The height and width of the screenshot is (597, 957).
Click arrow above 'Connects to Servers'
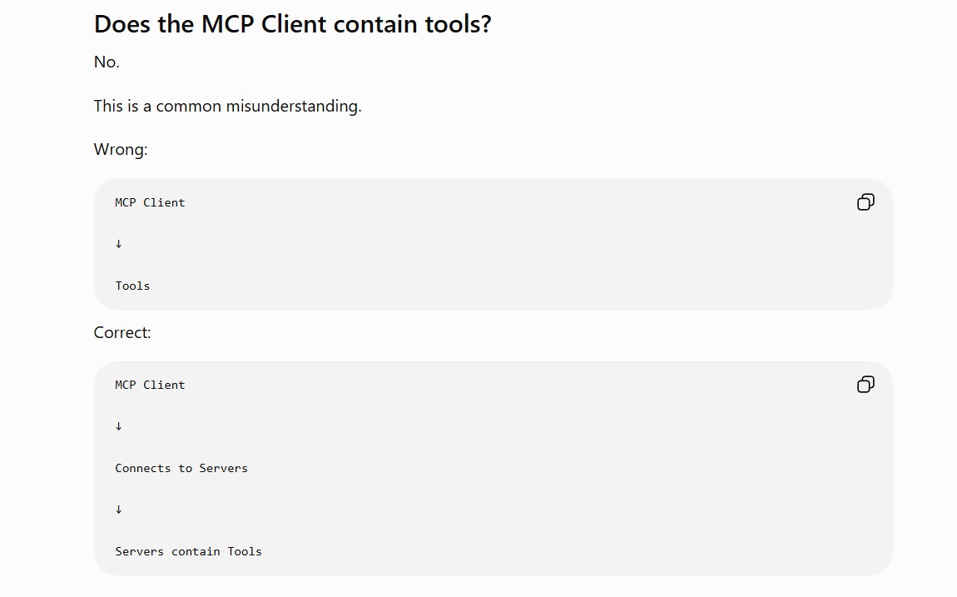(x=118, y=426)
